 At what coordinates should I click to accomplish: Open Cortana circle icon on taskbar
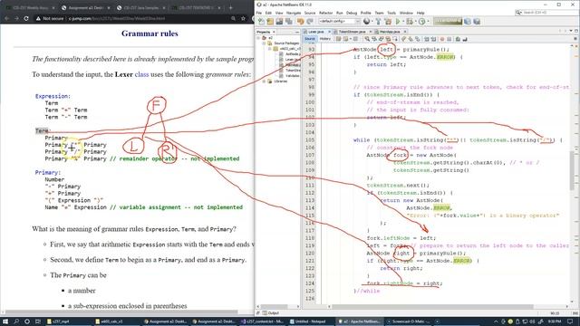(27, 321)
